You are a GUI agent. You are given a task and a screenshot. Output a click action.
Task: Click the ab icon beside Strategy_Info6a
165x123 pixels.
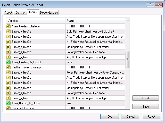pyautogui.click(x=9, y=57)
